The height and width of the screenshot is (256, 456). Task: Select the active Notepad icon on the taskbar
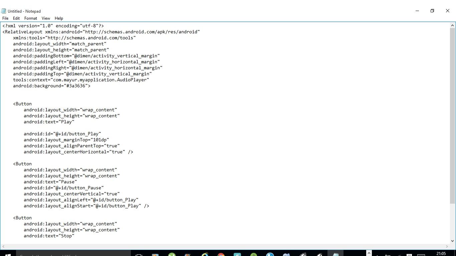(x=335, y=253)
